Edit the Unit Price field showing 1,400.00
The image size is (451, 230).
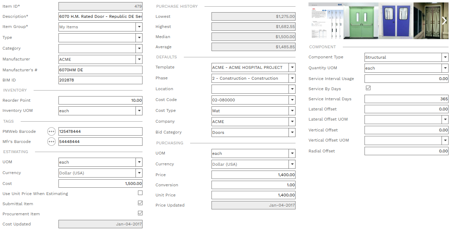click(253, 195)
